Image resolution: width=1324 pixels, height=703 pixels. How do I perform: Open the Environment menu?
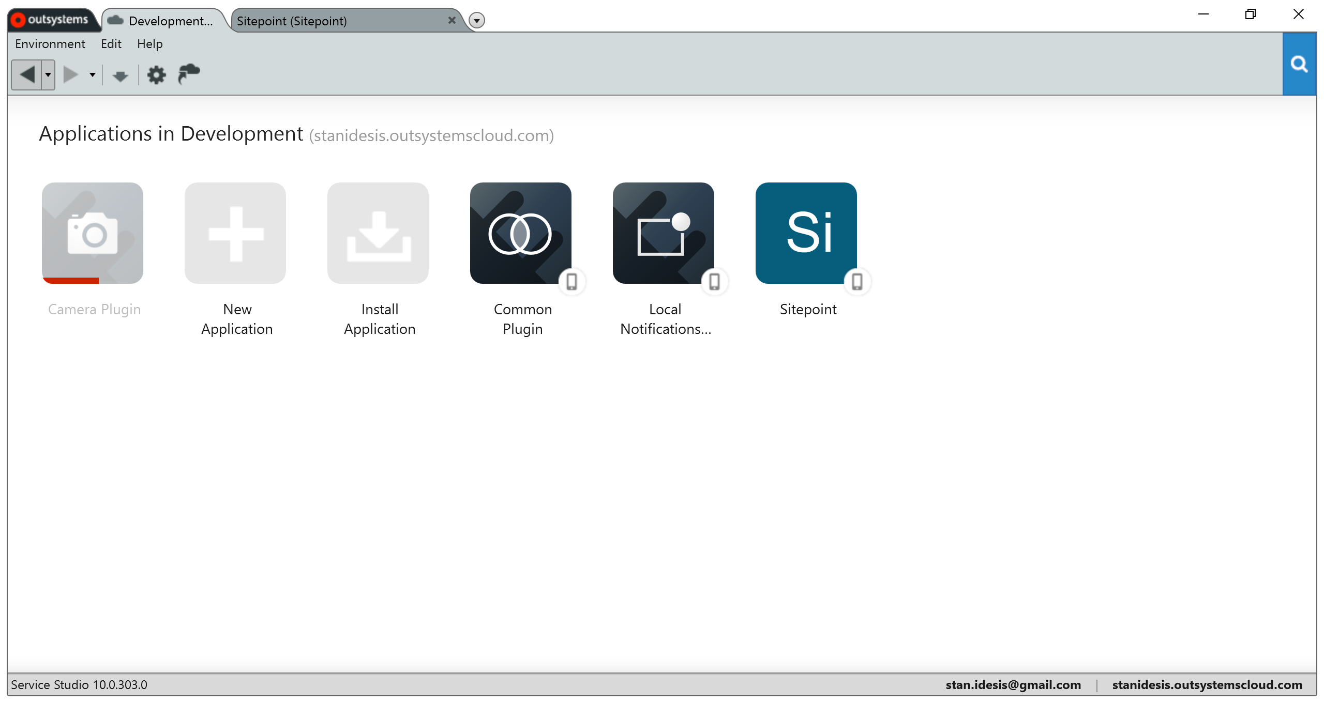(x=50, y=44)
